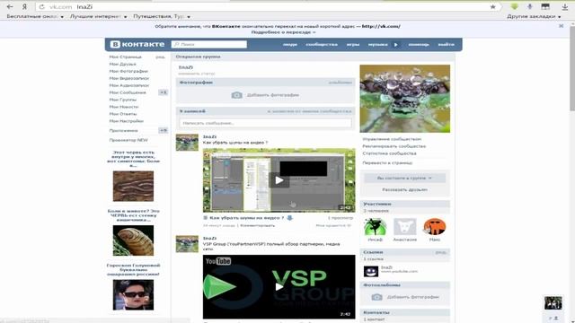Open the green shield extension icon
575x323 pixels.
(x=515, y=6)
